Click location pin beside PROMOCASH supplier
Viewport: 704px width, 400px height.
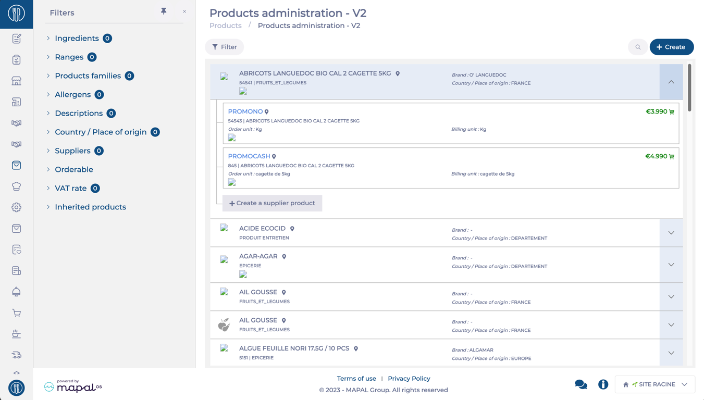tap(274, 157)
